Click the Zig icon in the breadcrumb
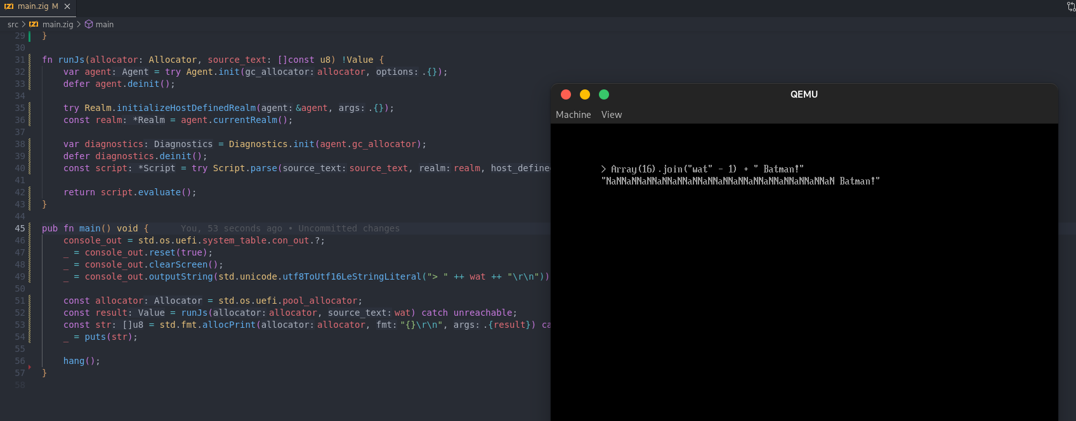This screenshot has height=421, width=1076. click(34, 24)
